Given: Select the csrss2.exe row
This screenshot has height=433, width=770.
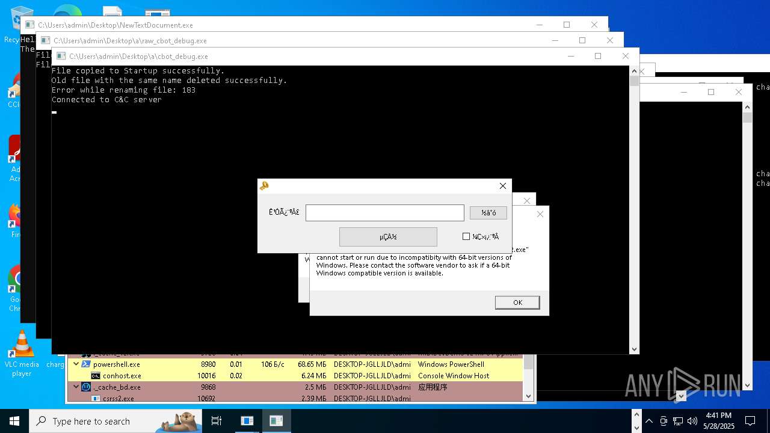Looking at the screenshot, I should click(x=295, y=398).
